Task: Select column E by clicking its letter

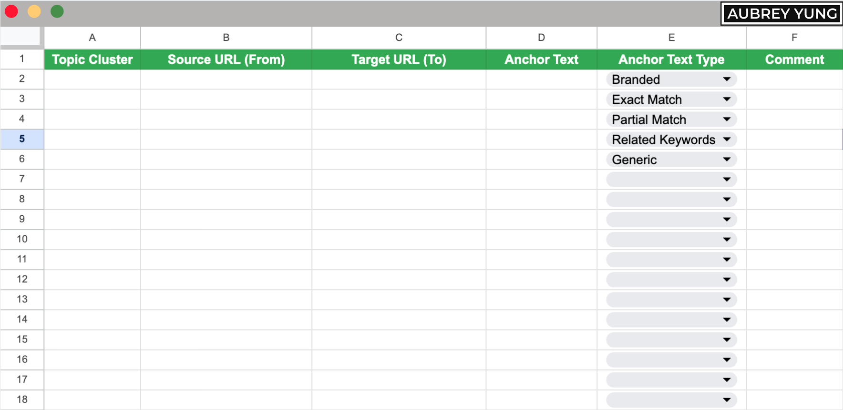Action: point(671,37)
